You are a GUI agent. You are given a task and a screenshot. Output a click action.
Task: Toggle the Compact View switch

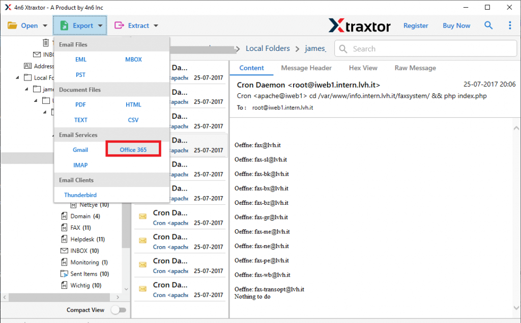[x=119, y=310]
